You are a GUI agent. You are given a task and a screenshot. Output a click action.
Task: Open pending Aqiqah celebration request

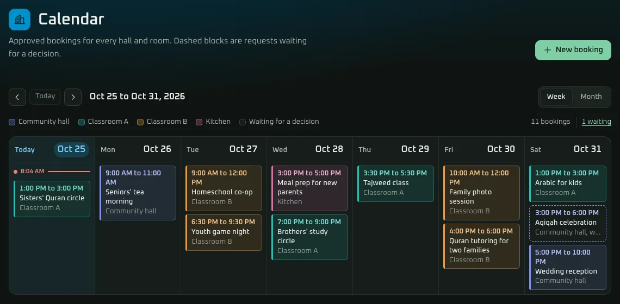click(567, 223)
